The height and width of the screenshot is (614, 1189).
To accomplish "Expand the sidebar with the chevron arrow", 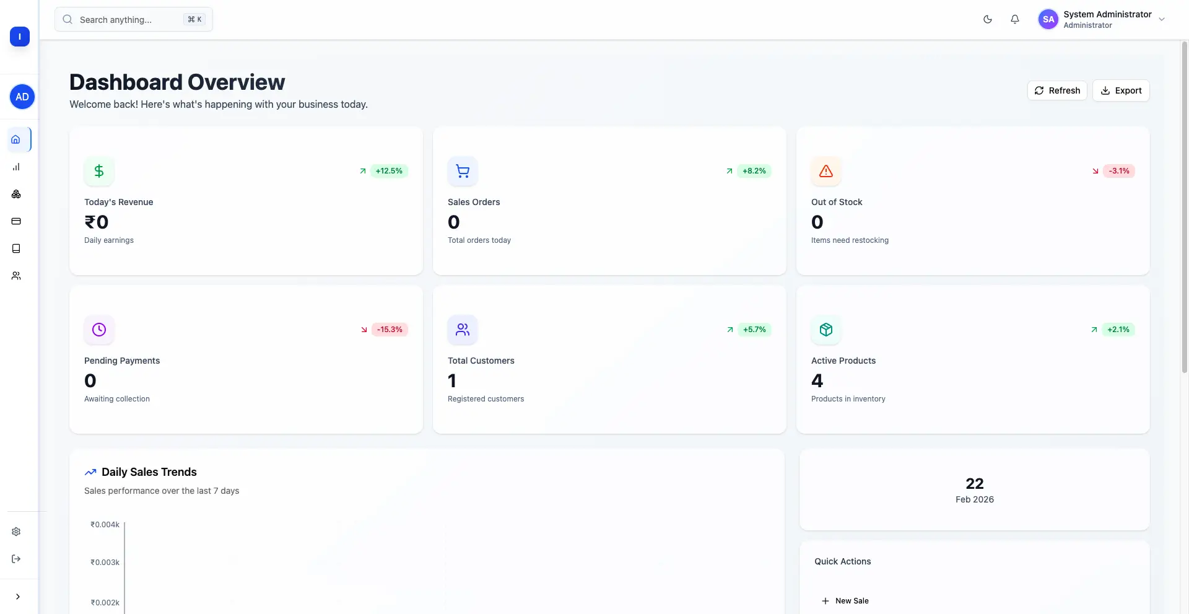I will pyautogui.click(x=17, y=596).
